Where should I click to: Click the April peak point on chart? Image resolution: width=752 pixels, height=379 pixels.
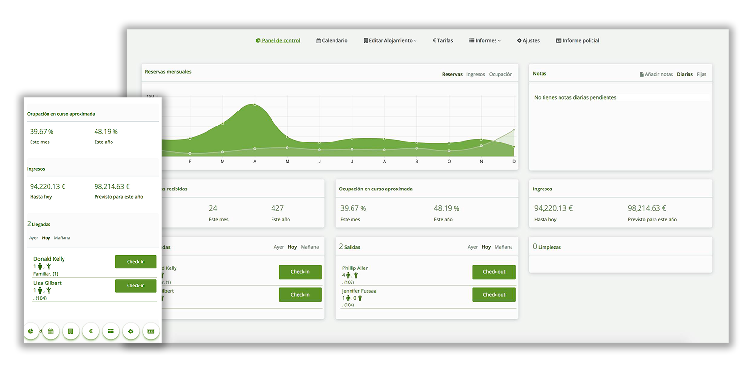point(255,104)
